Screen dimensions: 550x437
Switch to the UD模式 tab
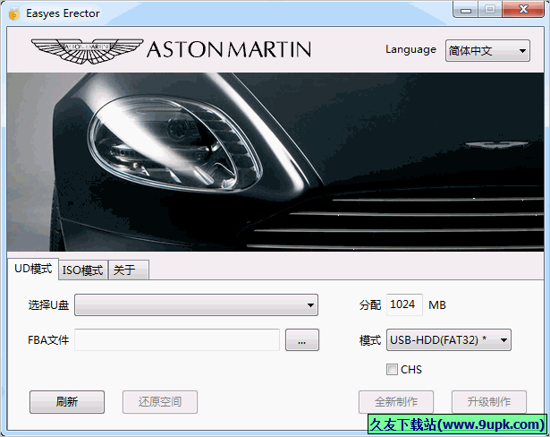(33, 269)
